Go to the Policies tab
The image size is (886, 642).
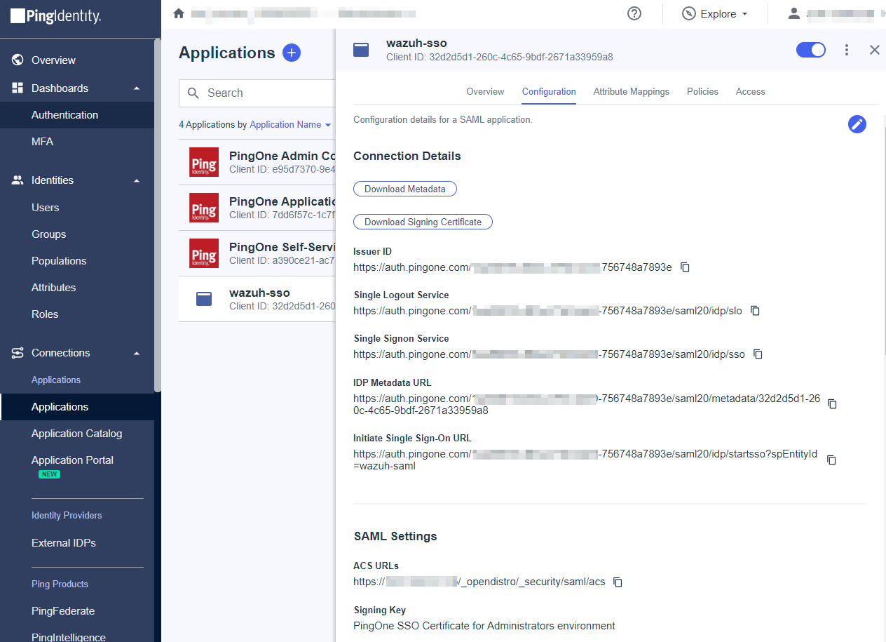tap(702, 92)
